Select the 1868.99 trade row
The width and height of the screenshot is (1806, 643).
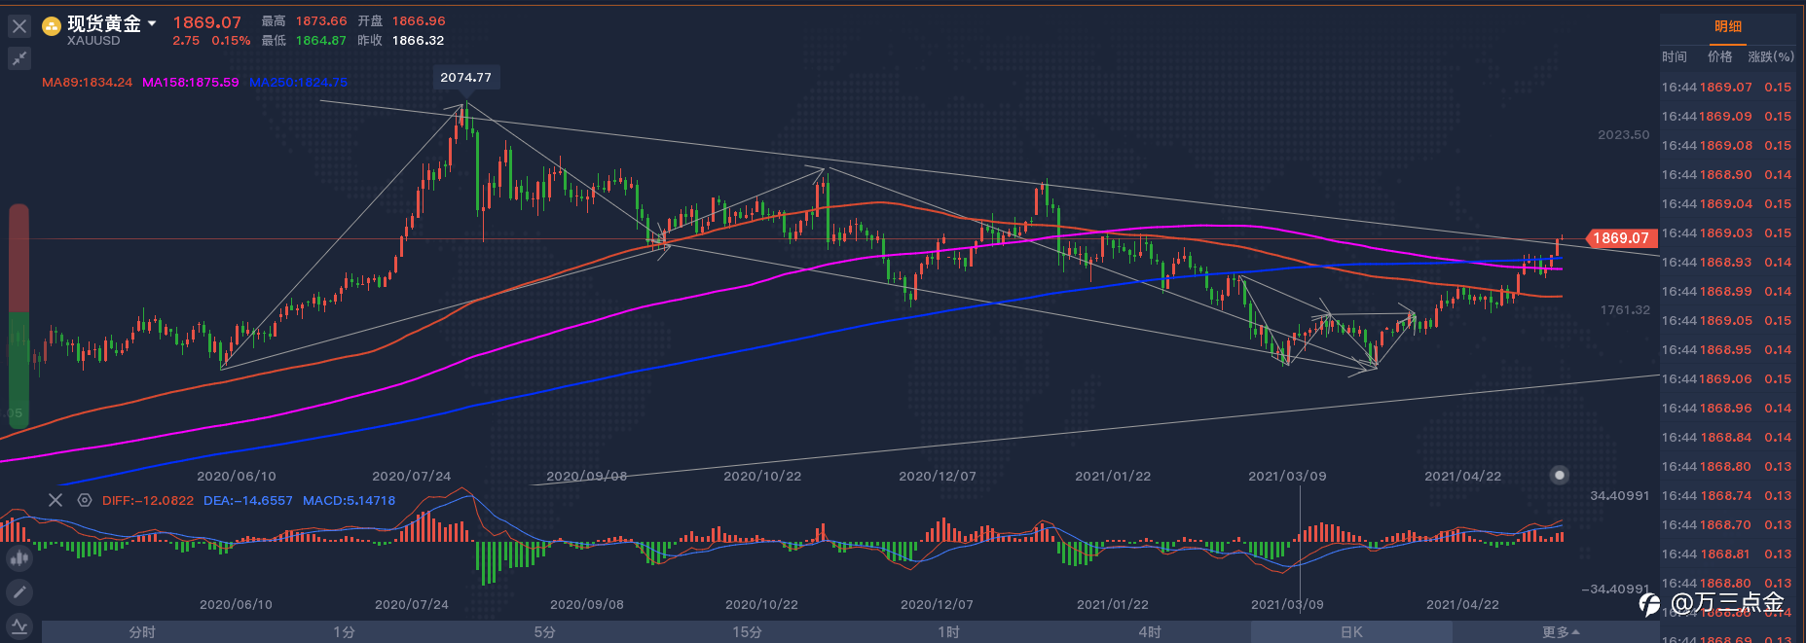tap(1728, 292)
